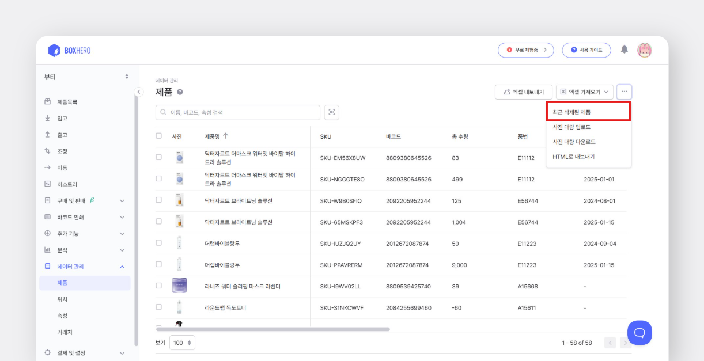The image size is (704, 361).
Task: Expand the 구매 및 판매 menu chevron
Action: click(122, 200)
